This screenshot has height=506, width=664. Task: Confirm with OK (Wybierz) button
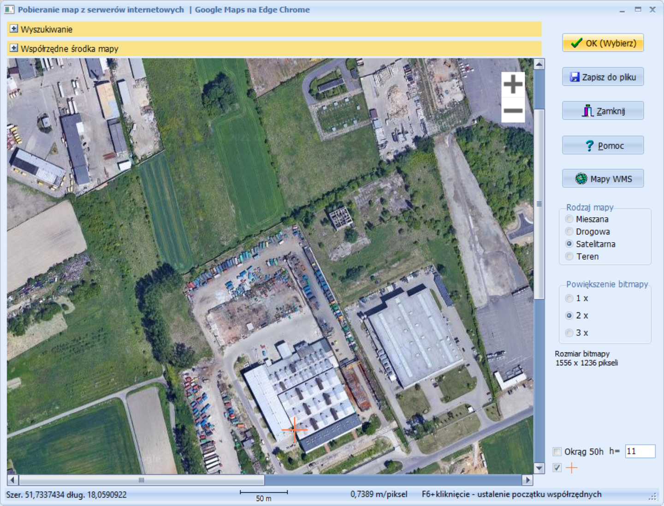(x=603, y=43)
